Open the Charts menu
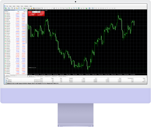 pyautogui.click(x=18, y=6)
